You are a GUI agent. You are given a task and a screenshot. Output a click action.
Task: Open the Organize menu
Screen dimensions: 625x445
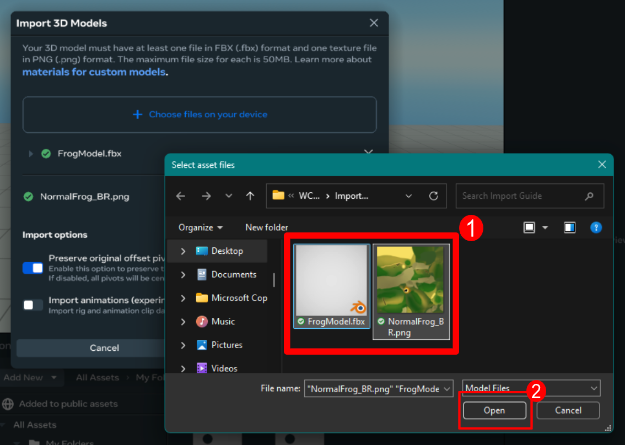tap(201, 227)
